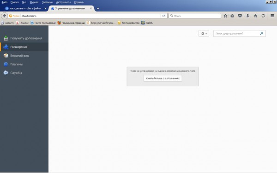Open the 'Вид' menu
This screenshot has height=173, width=277.
(24, 2)
